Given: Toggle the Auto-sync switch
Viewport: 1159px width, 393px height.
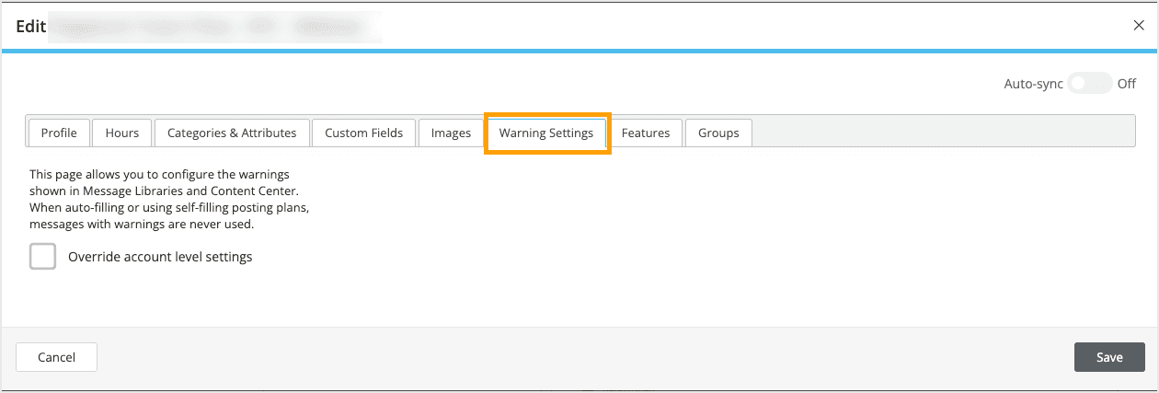Looking at the screenshot, I should pos(1090,84).
